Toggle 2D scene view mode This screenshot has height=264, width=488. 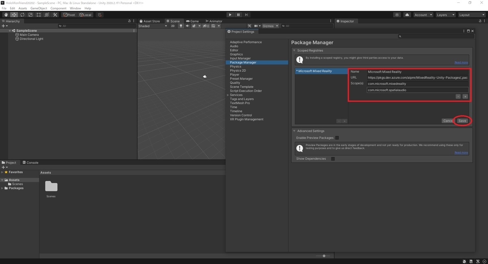173,26
